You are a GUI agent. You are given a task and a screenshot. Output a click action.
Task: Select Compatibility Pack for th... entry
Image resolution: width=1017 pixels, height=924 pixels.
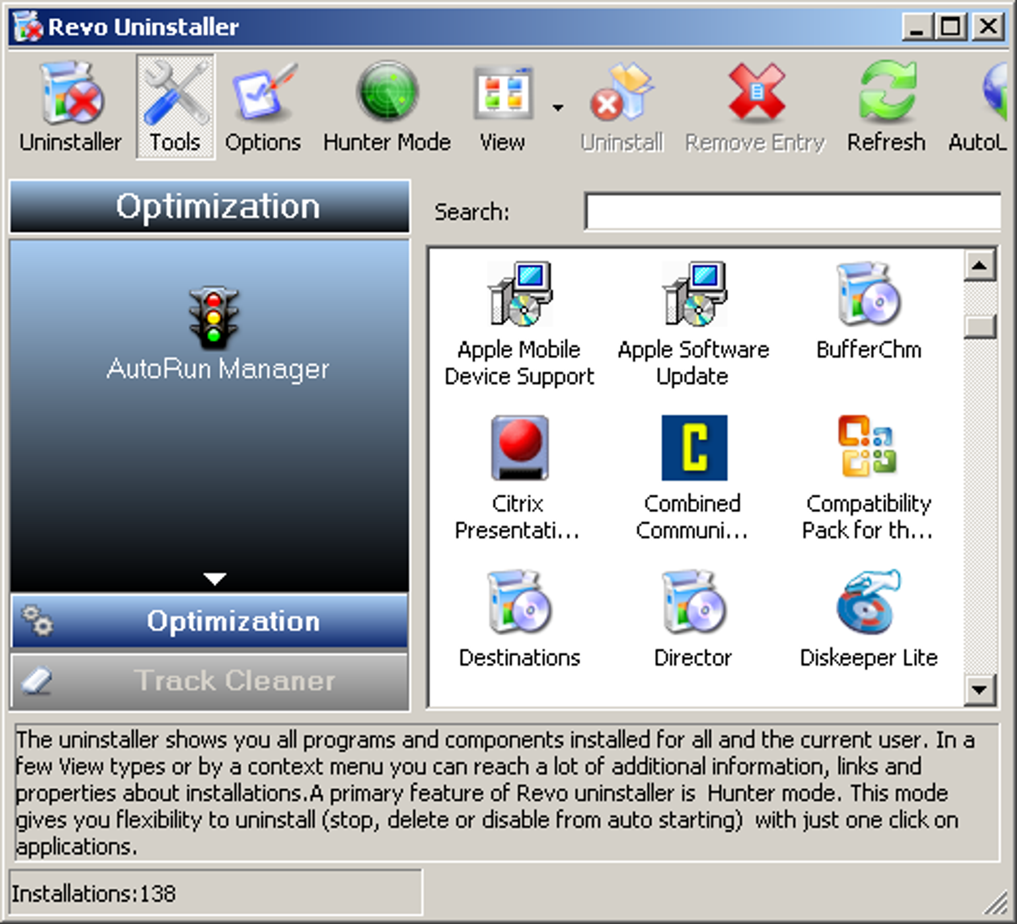(x=868, y=478)
